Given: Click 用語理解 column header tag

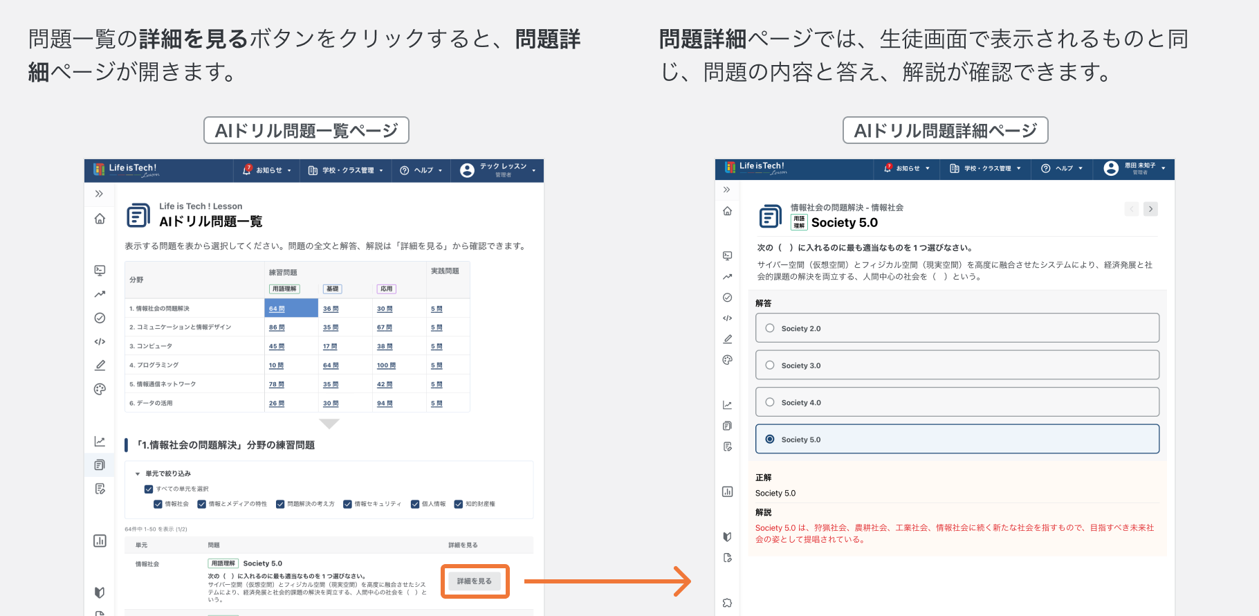Looking at the screenshot, I should [x=284, y=289].
